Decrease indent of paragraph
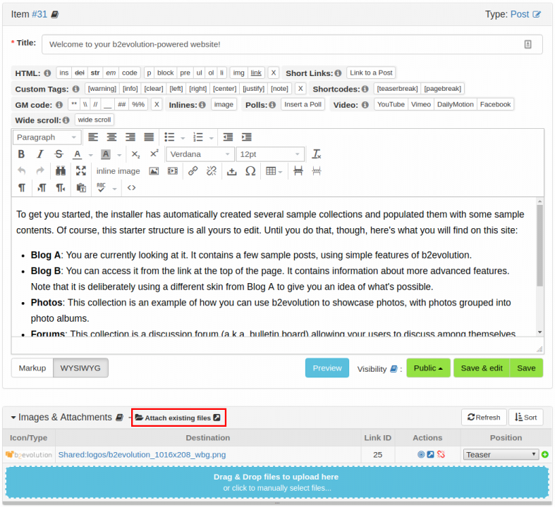 [x=228, y=137]
